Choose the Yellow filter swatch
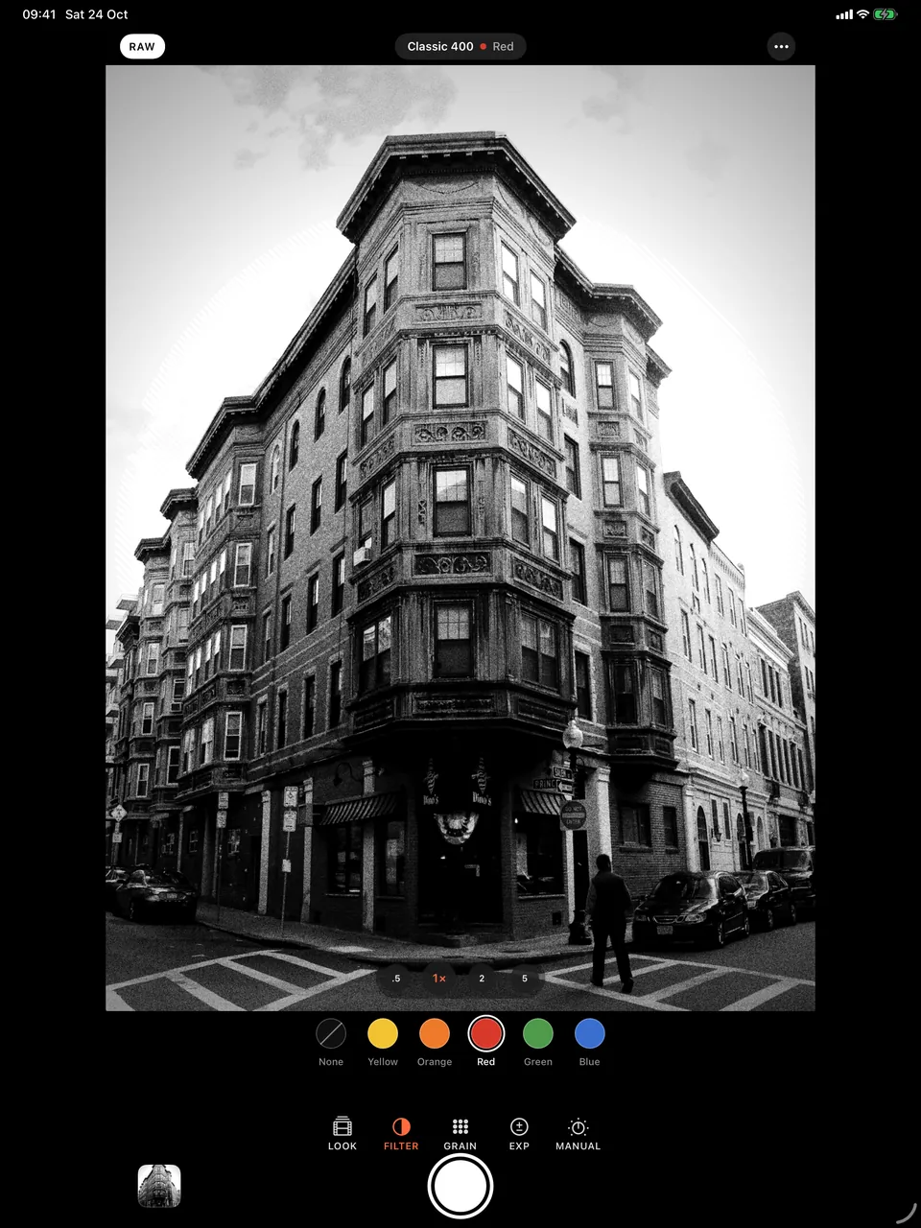The image size is (921, 1228). coord(383,1033)
